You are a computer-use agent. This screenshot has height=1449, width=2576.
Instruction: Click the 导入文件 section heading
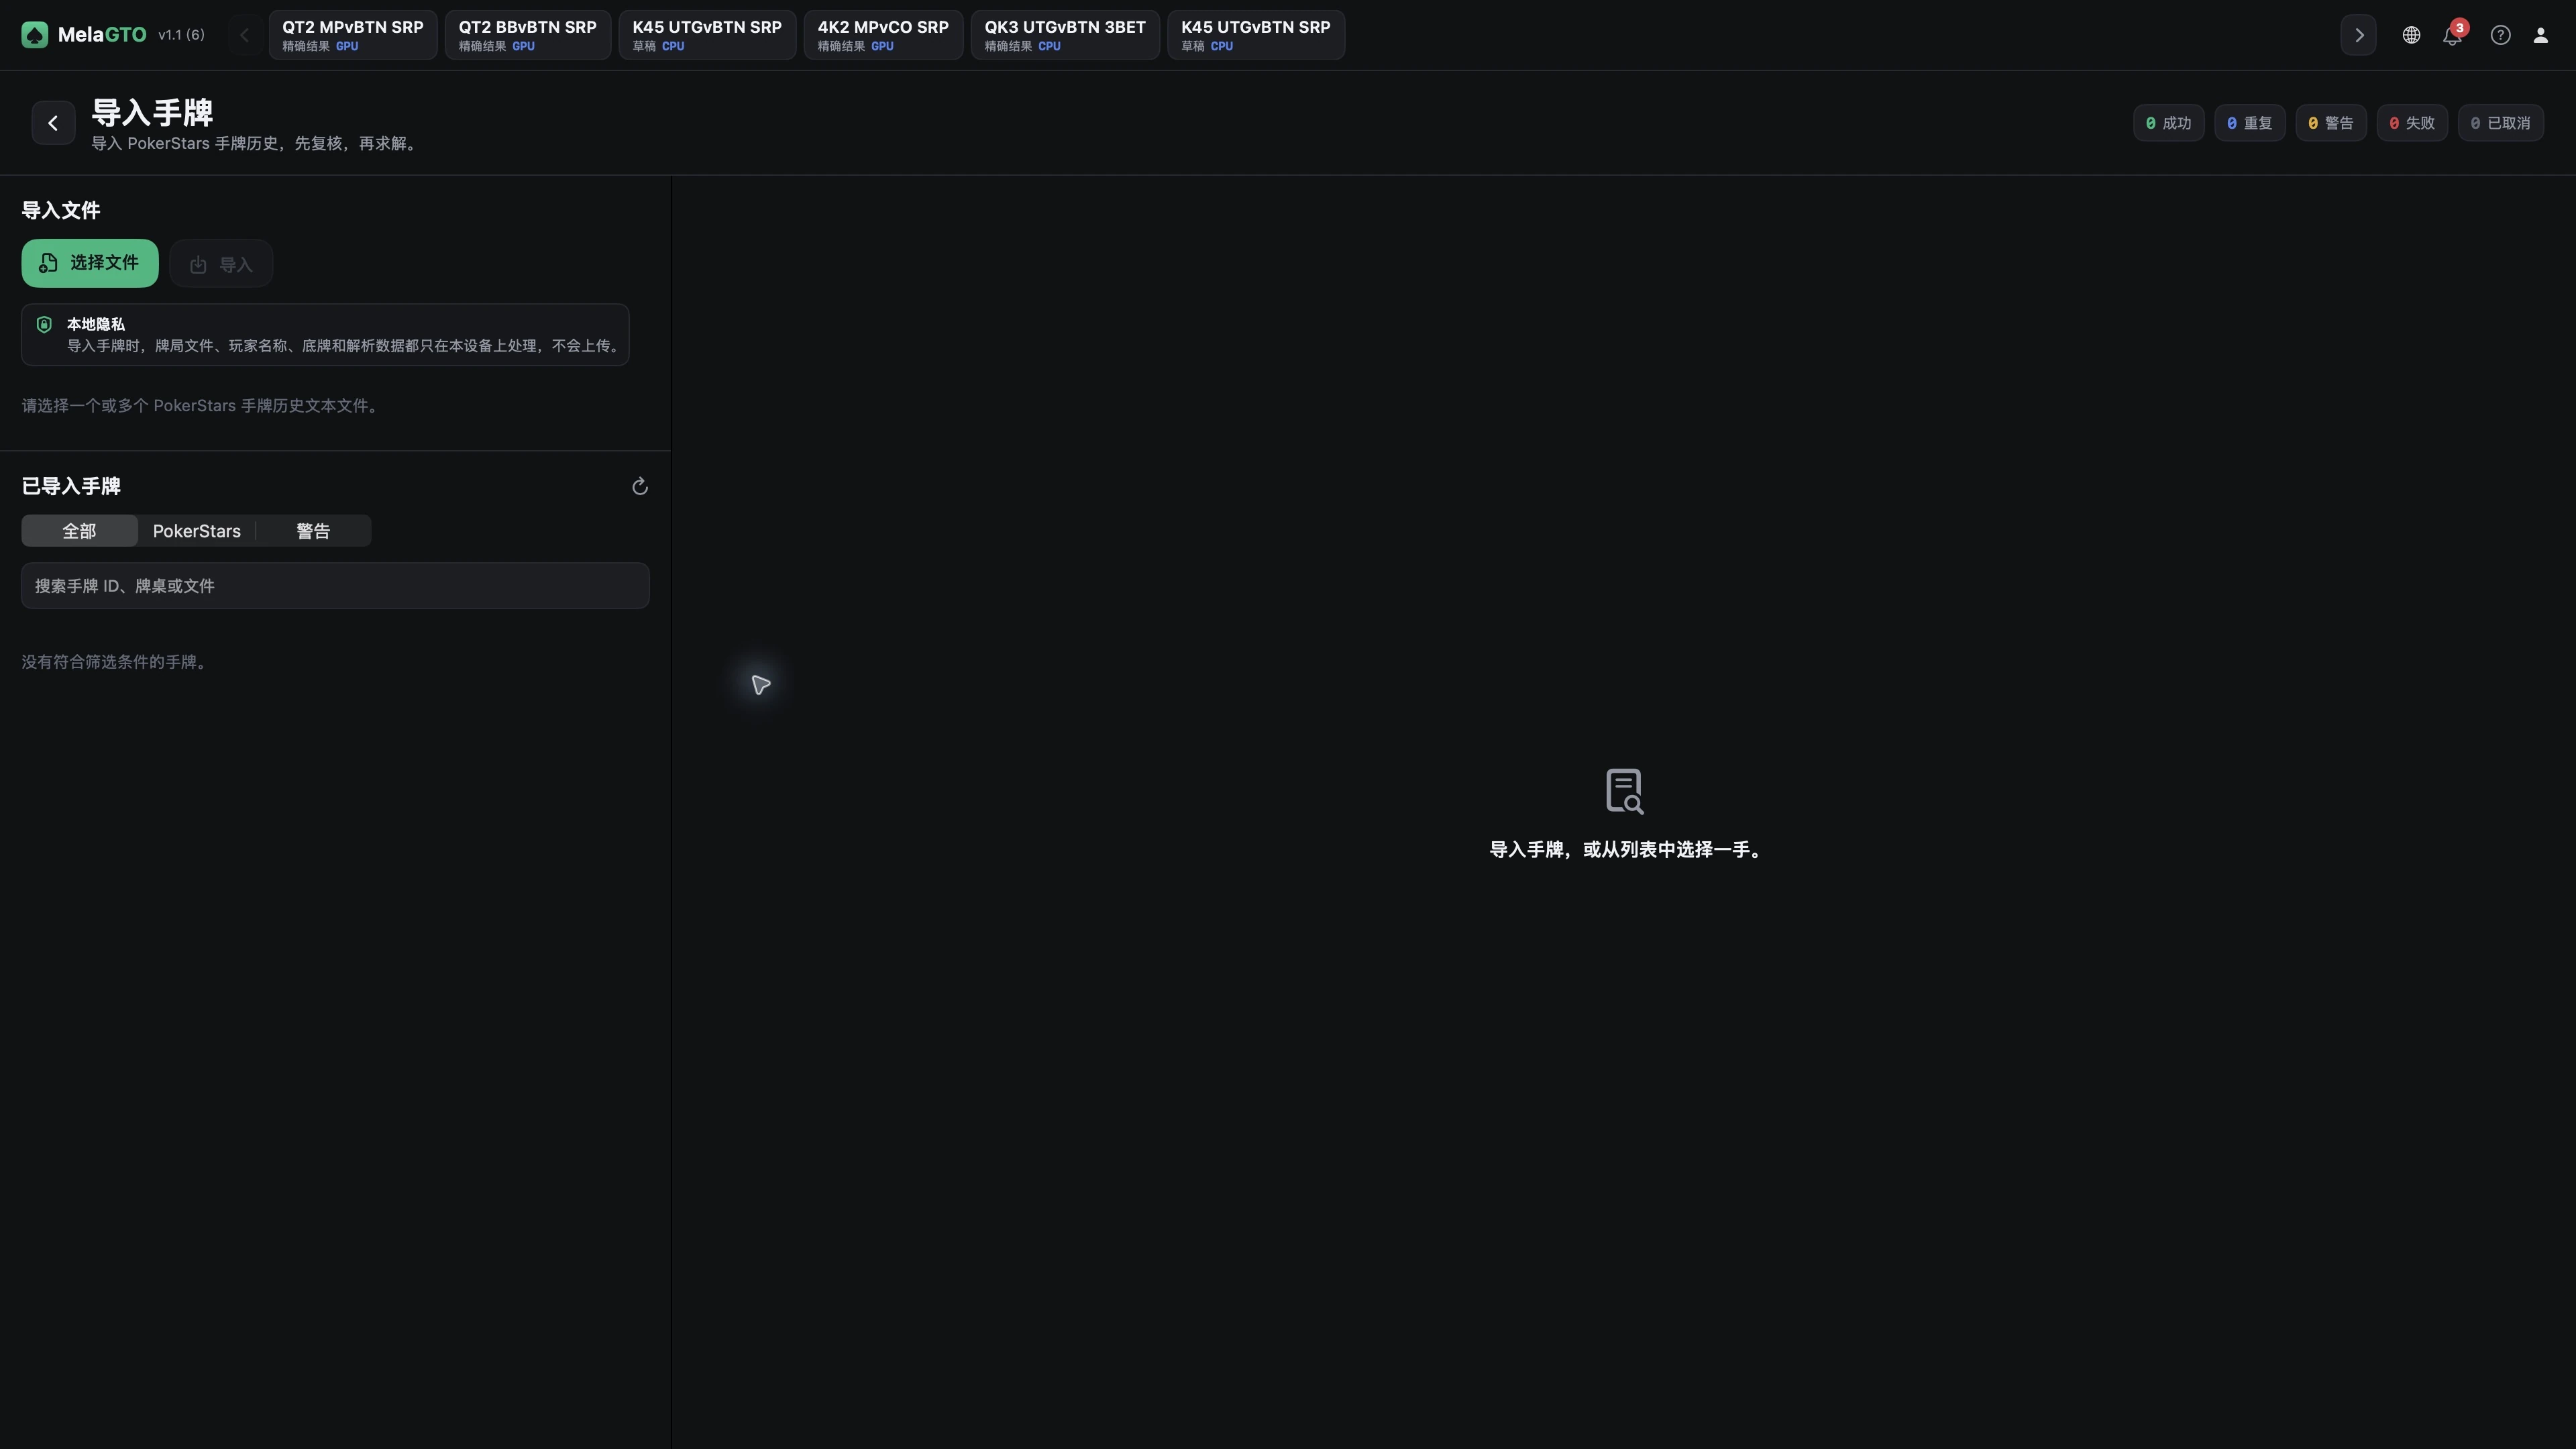click(61, 210)
